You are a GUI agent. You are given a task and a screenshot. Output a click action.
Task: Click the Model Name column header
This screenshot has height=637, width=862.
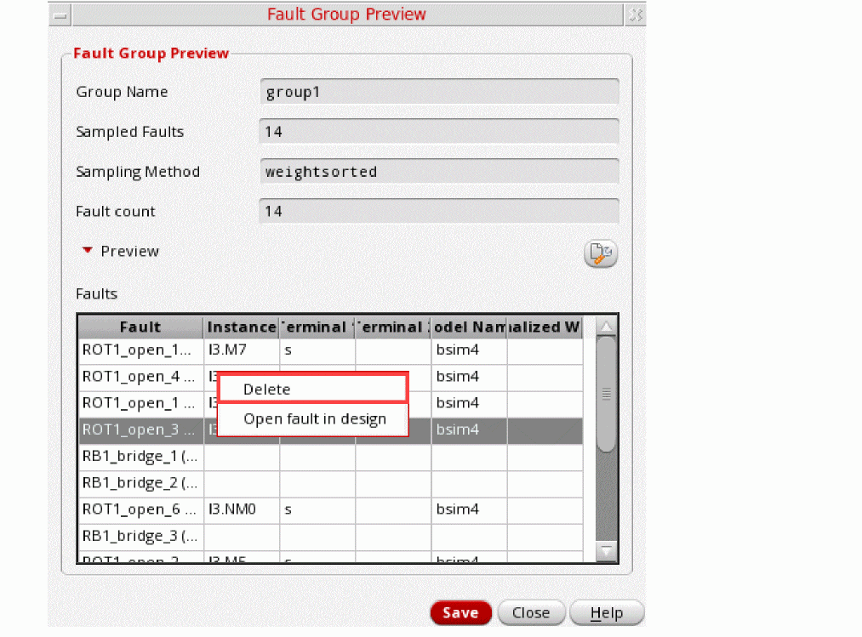point(469,327)
